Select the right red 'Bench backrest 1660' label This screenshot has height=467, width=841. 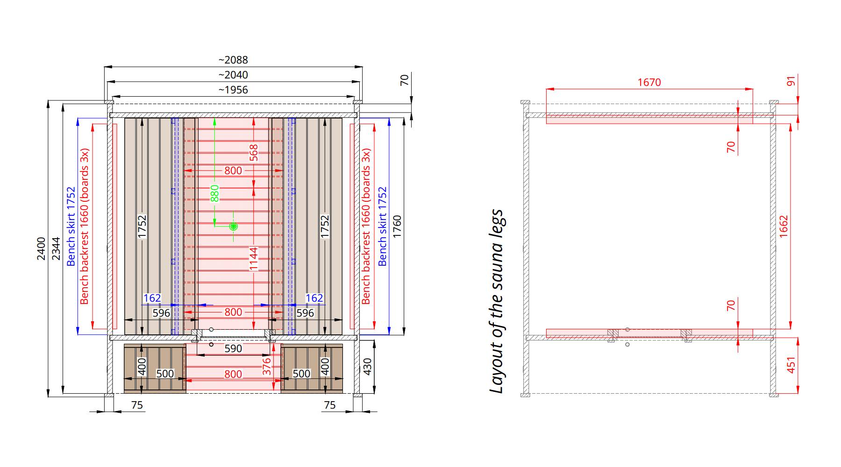(x=366, y=226)
